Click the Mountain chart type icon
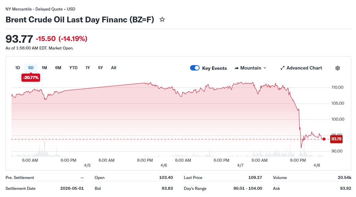The image size is (356, 197). 237,68
